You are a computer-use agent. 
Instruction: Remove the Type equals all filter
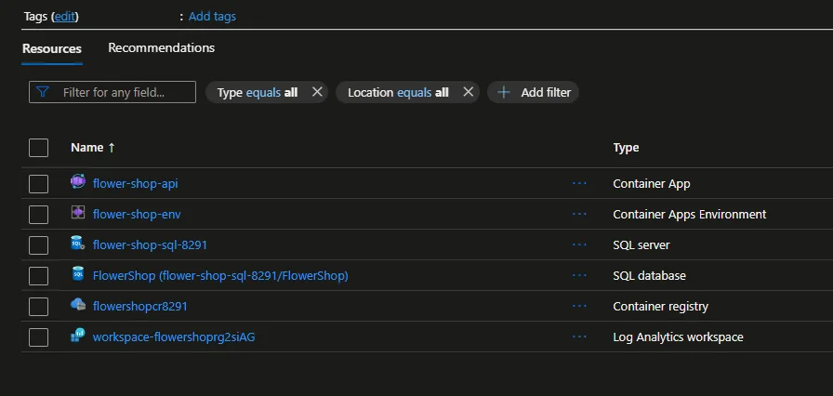point(317,92)
